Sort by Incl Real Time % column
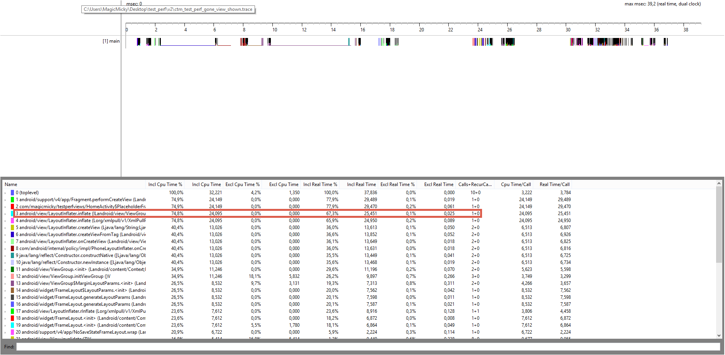The image size is (725, 355). click(x=320, y=184)
